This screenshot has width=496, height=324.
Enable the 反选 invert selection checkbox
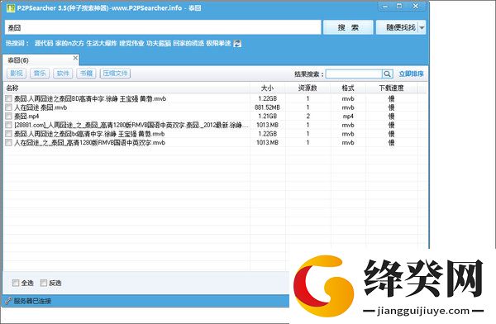point(43,283)
